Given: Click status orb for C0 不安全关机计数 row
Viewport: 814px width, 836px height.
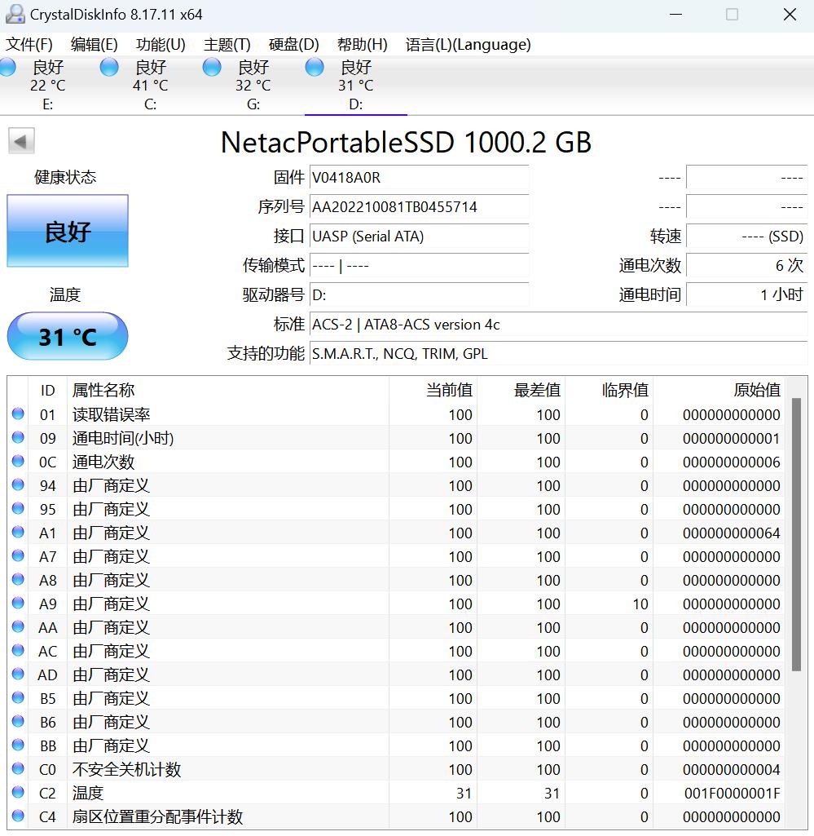Looking at the screenshot, I should [18, 769].
